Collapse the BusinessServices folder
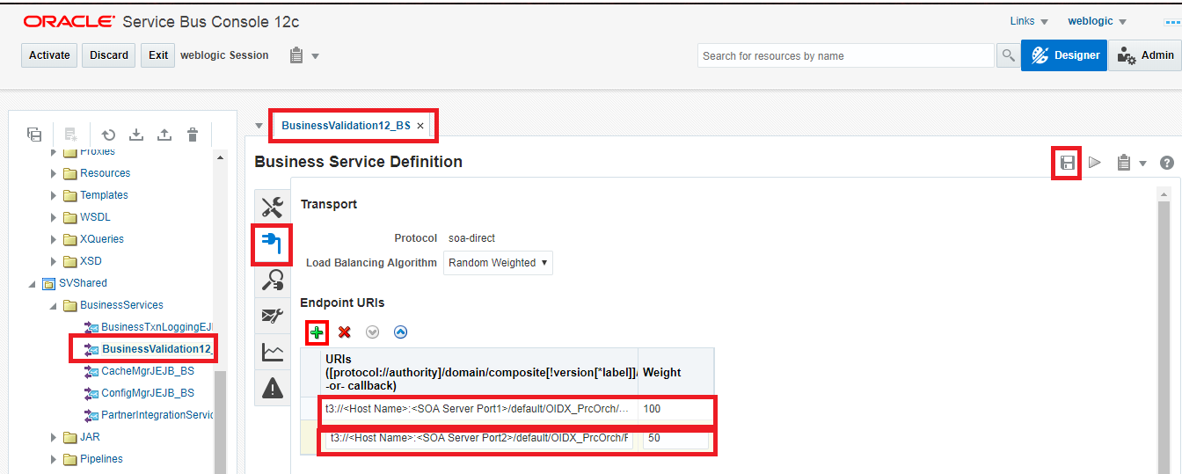The height and width of the screenshot is (474, 1182). click(x=54, y=305)
